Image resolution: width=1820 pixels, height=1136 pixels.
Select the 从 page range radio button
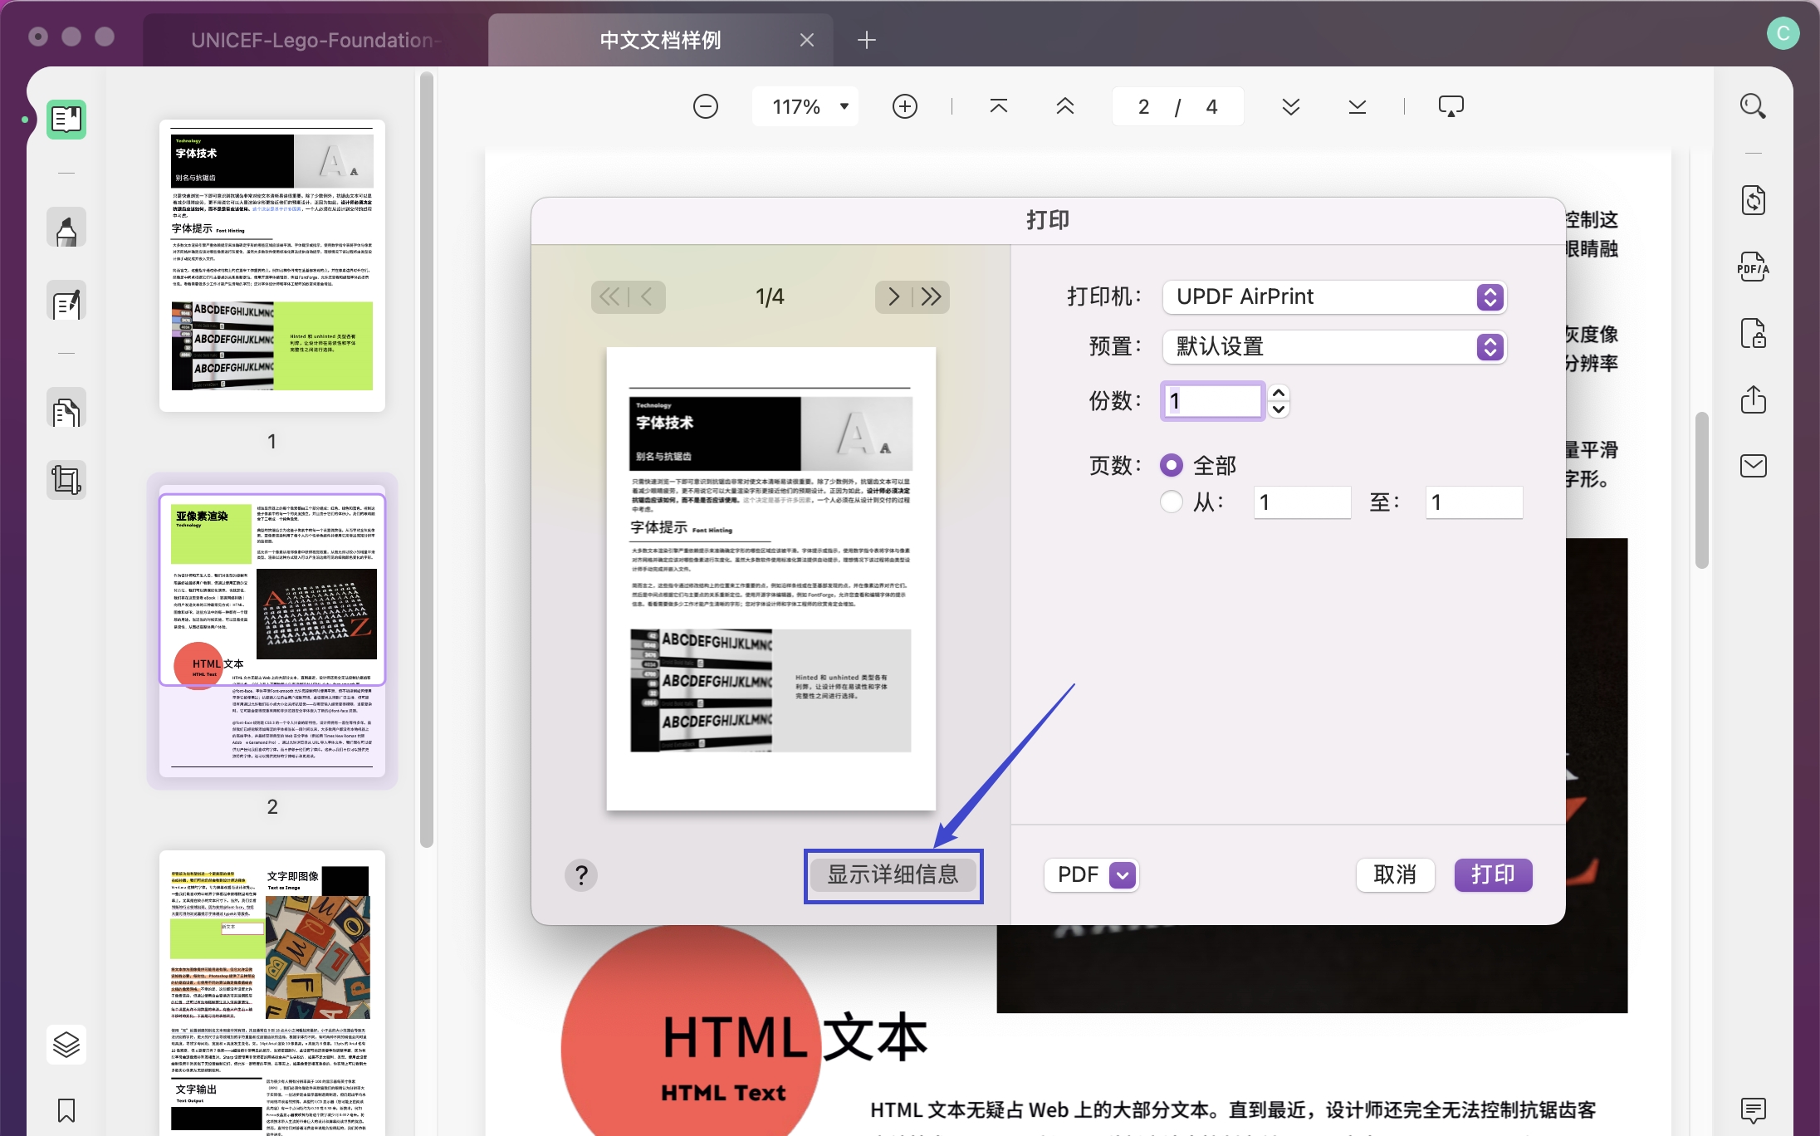click(1171, 502)
